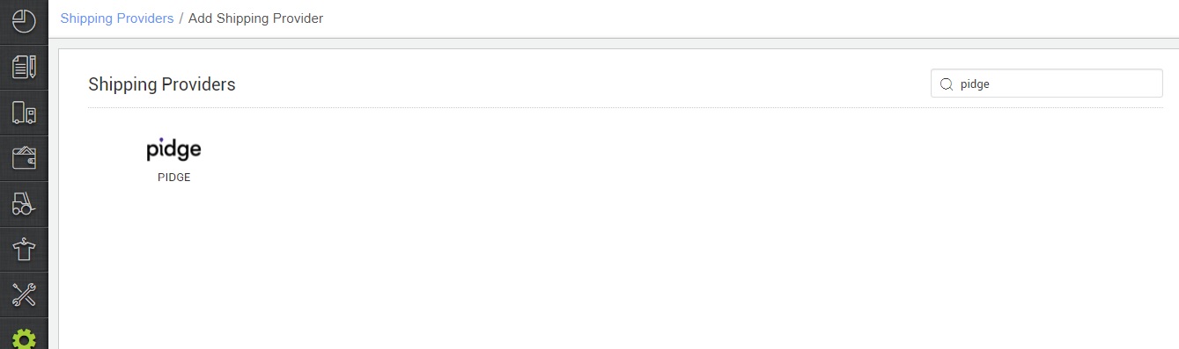1179x349 pixels.
Task: Select the pidge logo thumbnail
Action: (x=173, y=149)
